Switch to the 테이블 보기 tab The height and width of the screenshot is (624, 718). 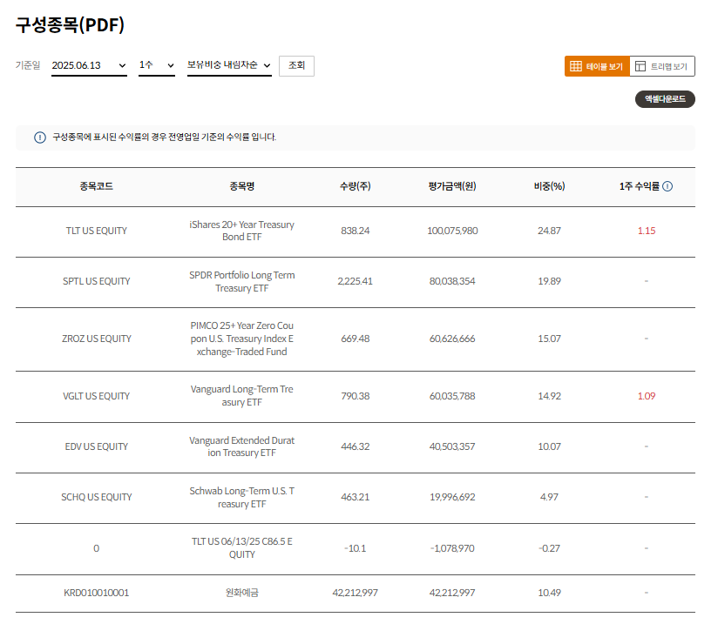597,66
